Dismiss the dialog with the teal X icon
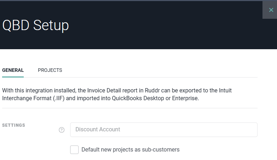This screenshot has height=160, width=277. (271, 10)
